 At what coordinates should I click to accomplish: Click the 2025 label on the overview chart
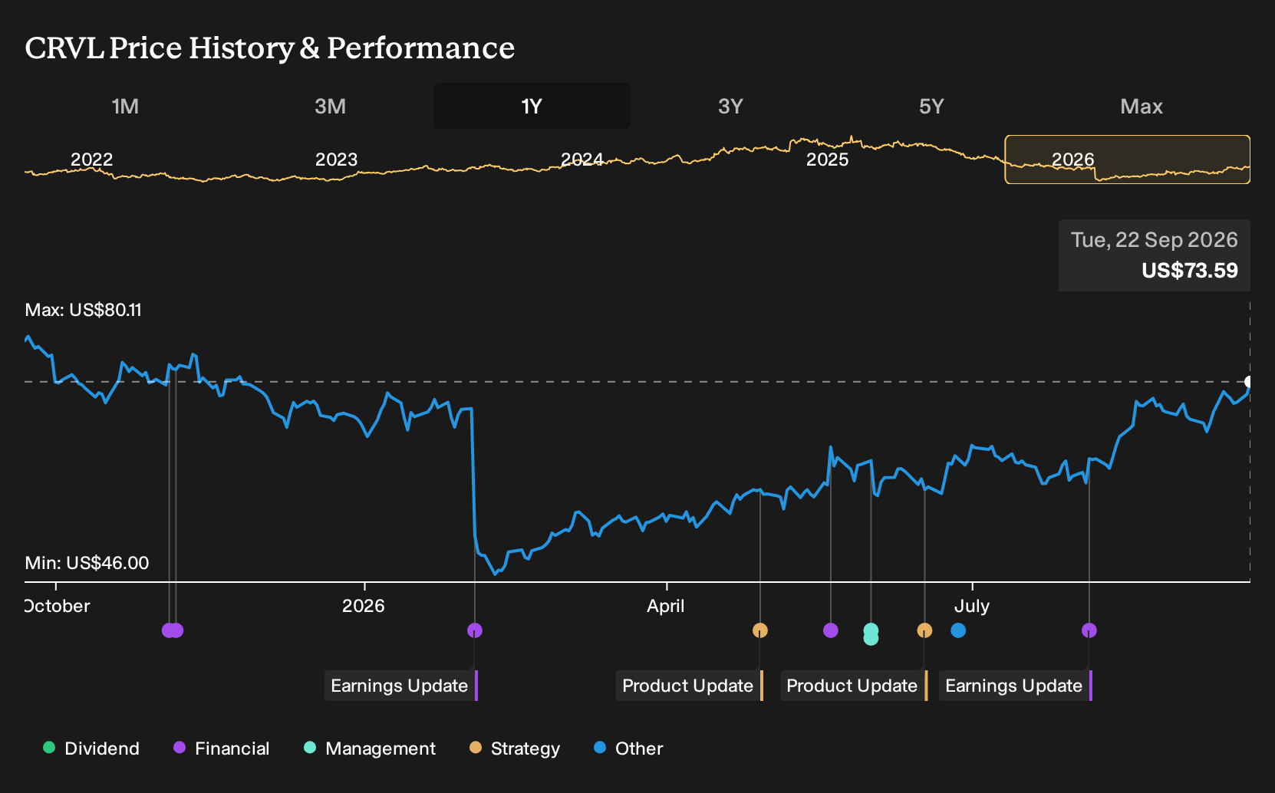click(x=828, y=160)
